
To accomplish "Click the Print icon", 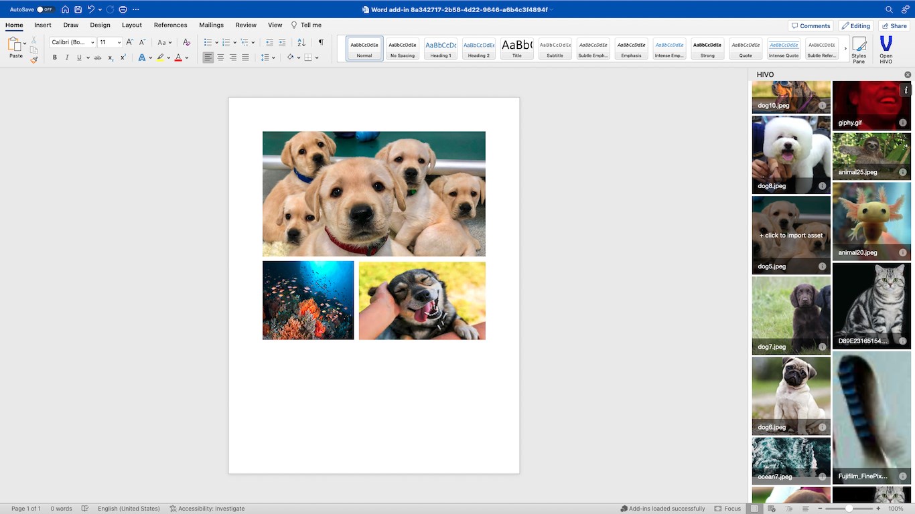I will [123, 9].
